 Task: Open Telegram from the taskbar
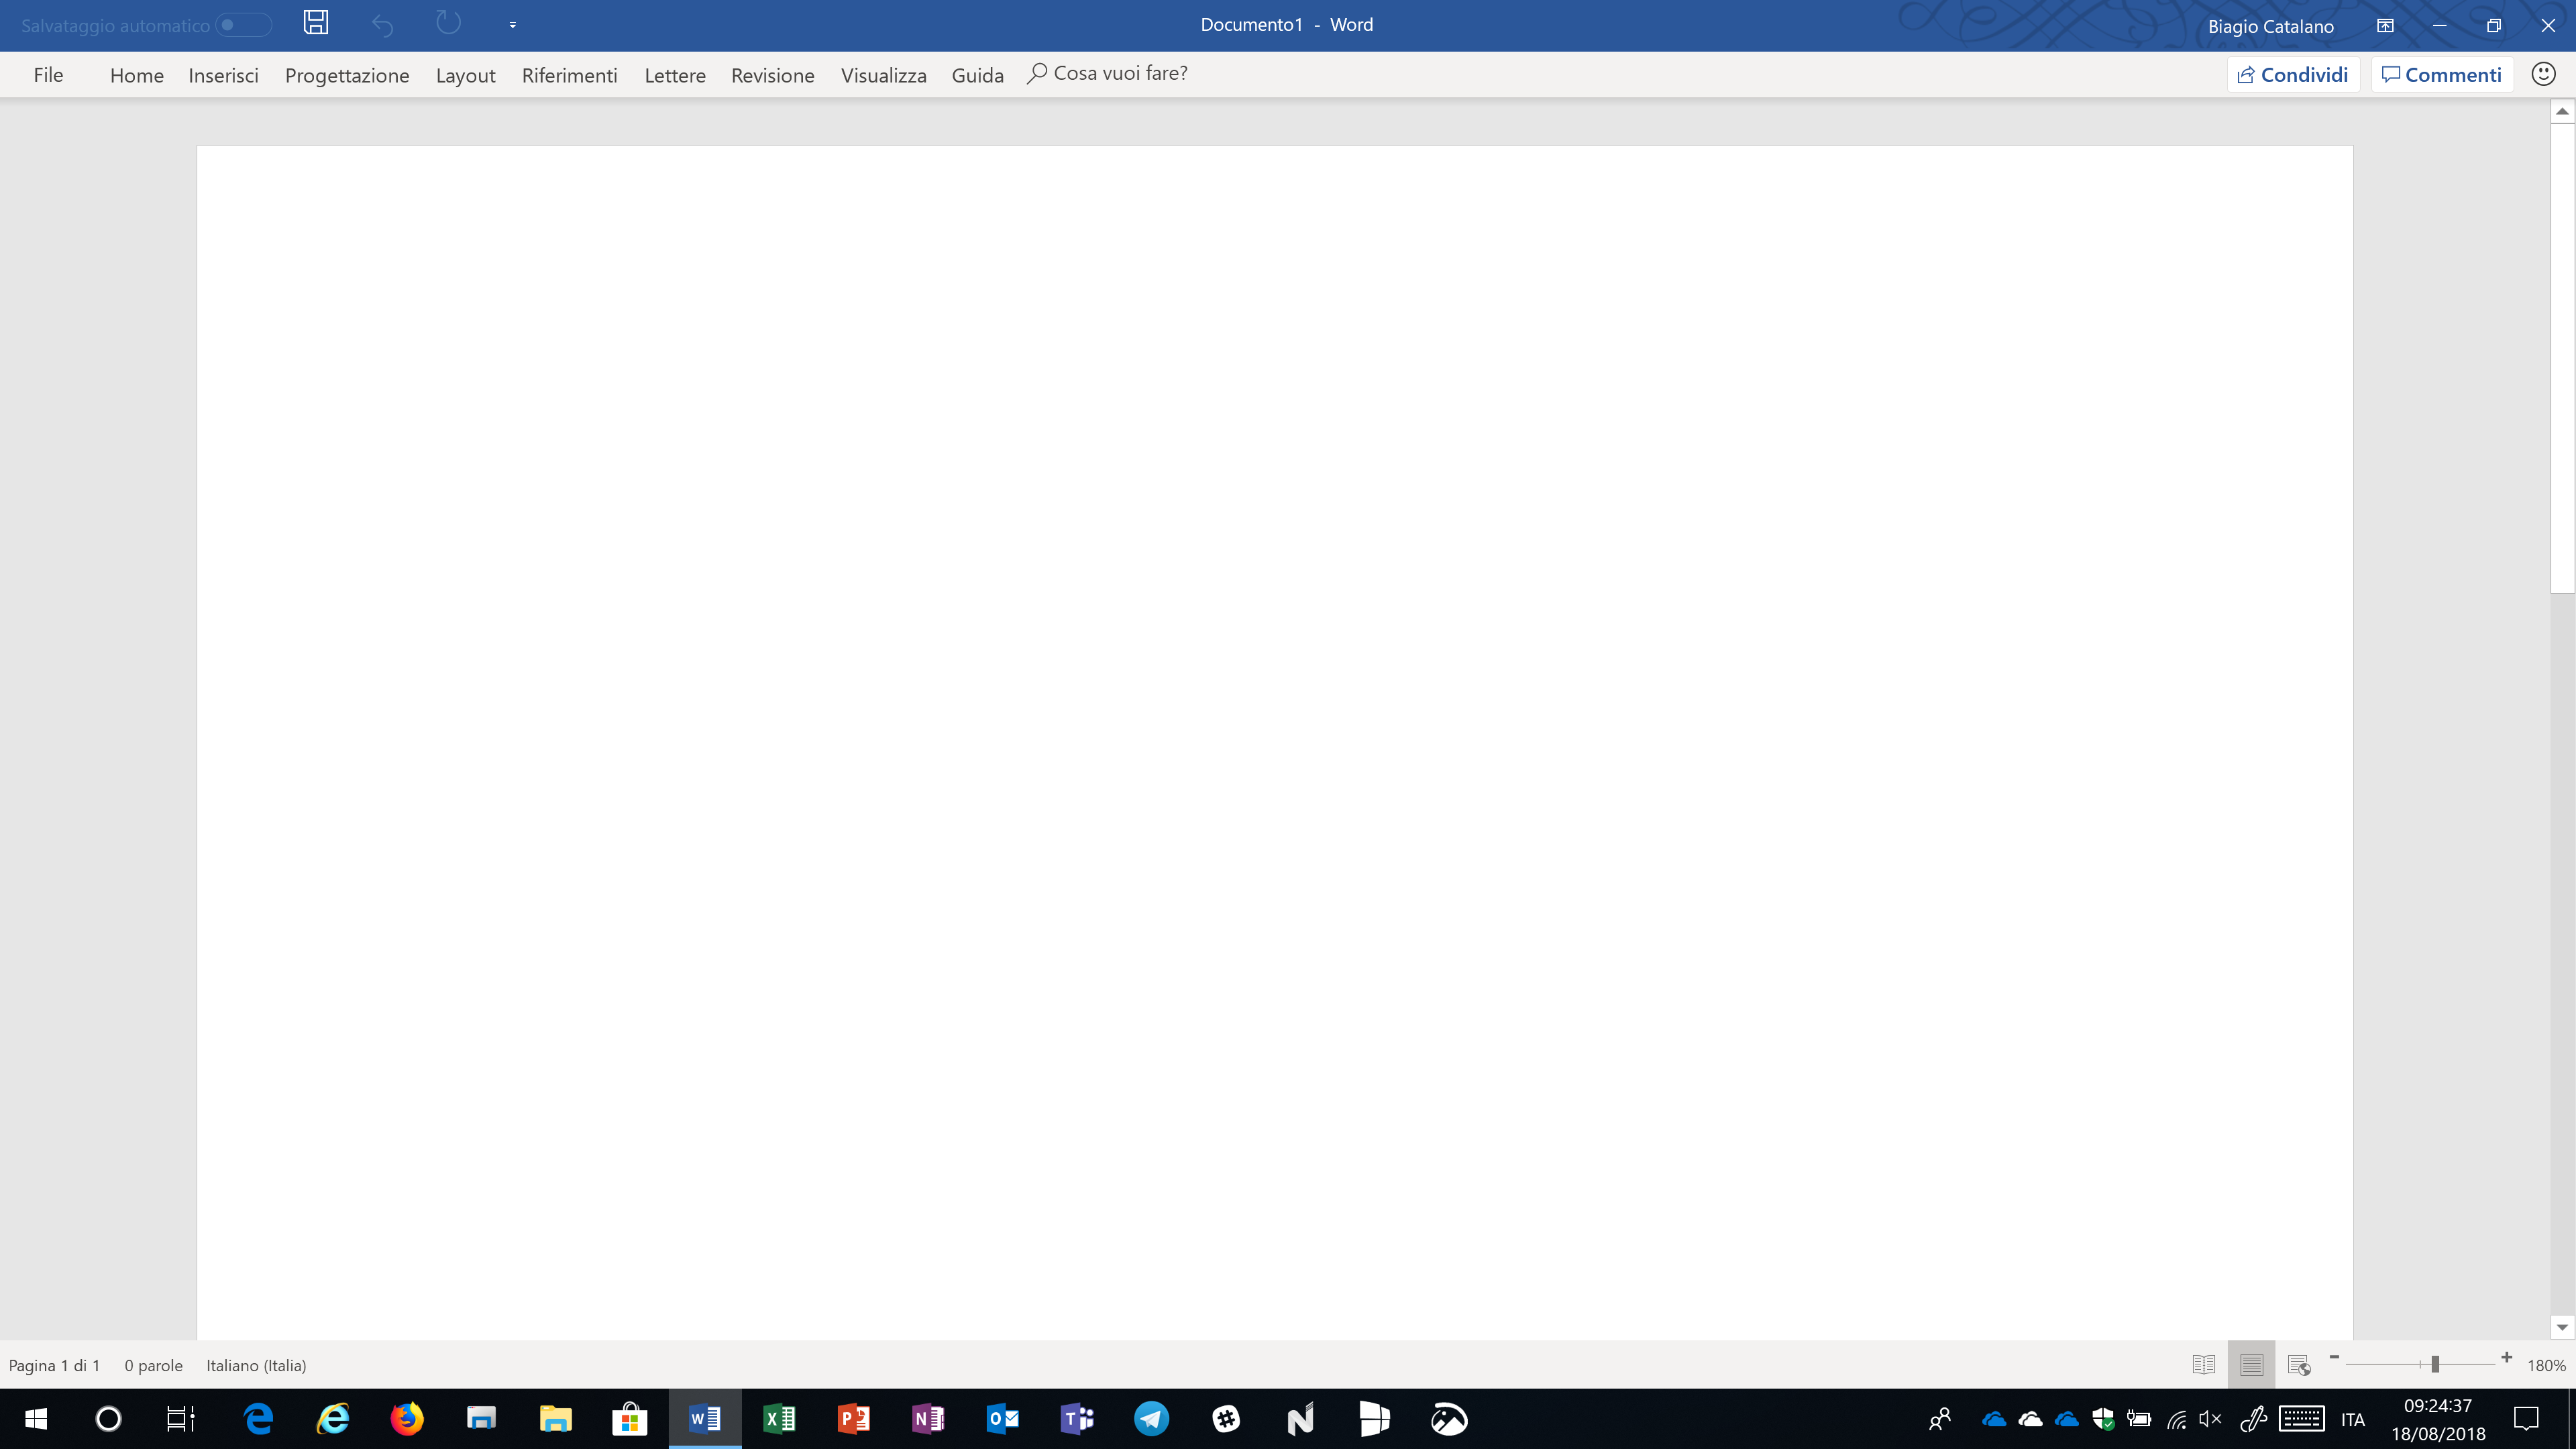[x=1151, y=1418]
